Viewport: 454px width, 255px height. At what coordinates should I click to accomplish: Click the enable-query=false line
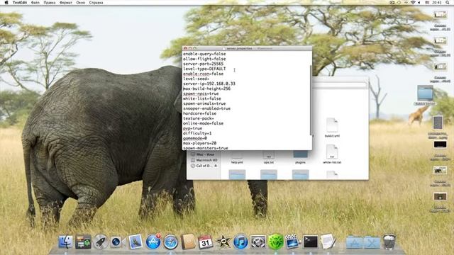pyautogui.click(x=204, y=54)
